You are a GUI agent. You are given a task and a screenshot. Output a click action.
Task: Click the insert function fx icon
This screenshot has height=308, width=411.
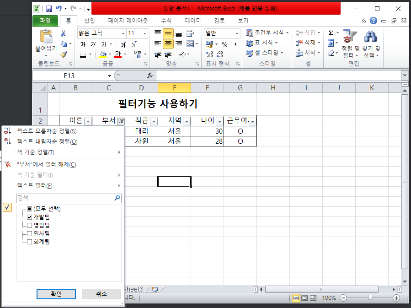click(149, 76)
